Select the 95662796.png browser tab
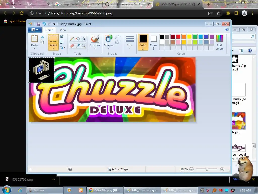This screenshot has width=258, height=194. 178,4
